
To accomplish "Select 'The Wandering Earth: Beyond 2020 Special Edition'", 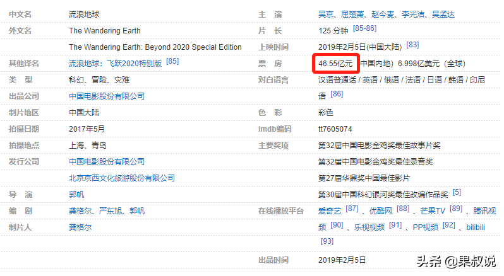I will 155,47.
